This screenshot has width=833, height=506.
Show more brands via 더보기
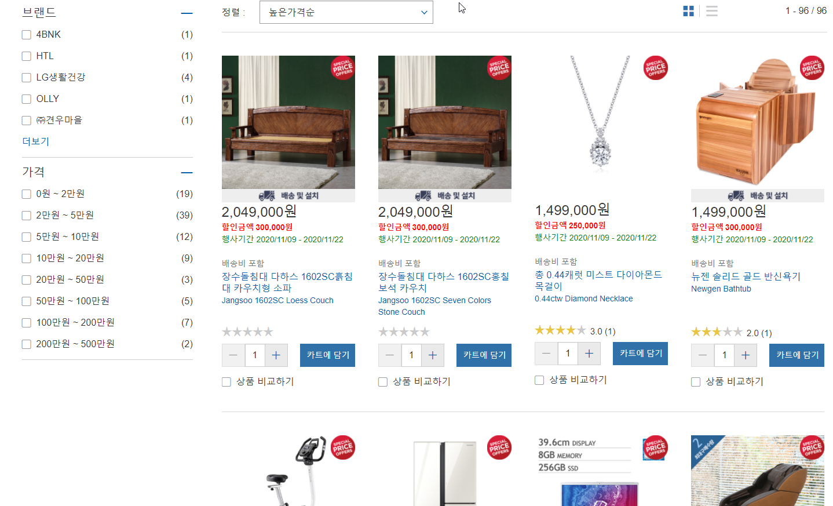[x=36, y=141]
